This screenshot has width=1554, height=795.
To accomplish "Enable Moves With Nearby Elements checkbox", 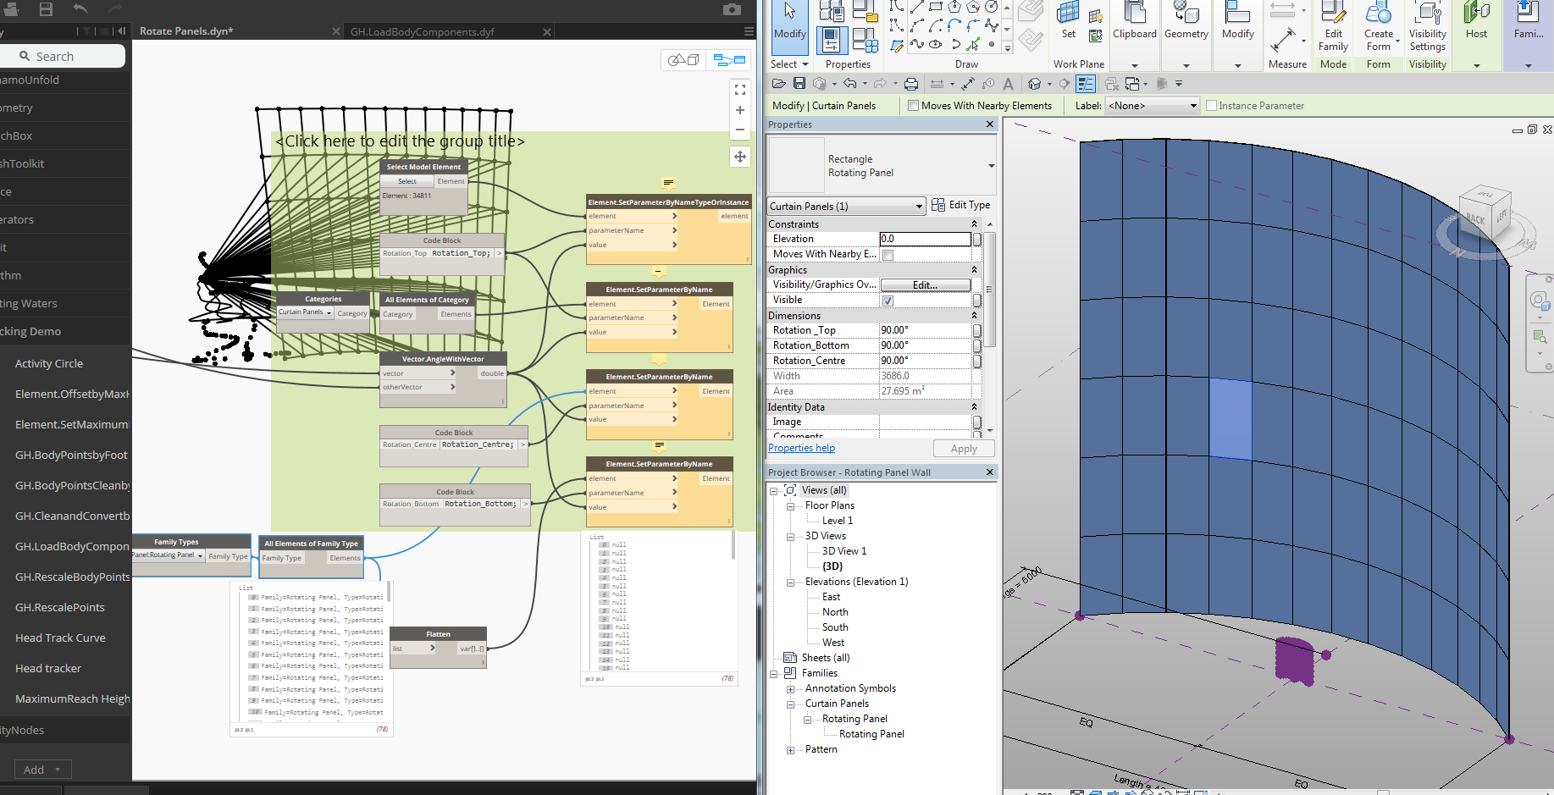I will (913, 106).
